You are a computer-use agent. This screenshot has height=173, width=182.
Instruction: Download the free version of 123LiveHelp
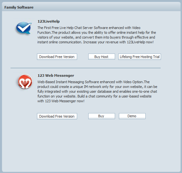(x=57, y=57)
